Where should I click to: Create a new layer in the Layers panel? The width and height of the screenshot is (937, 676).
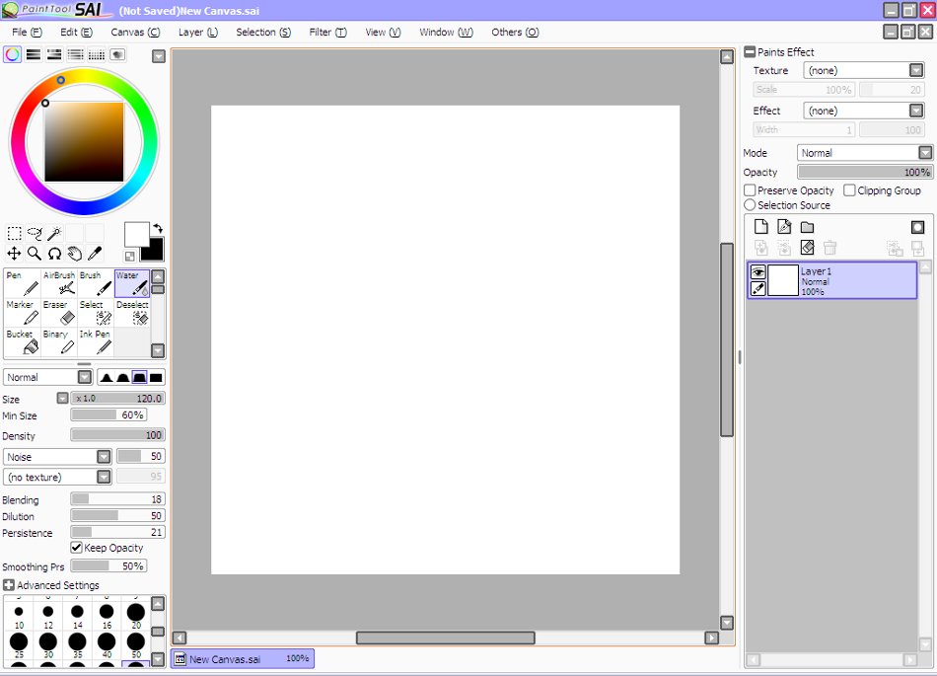click(760, 226)
